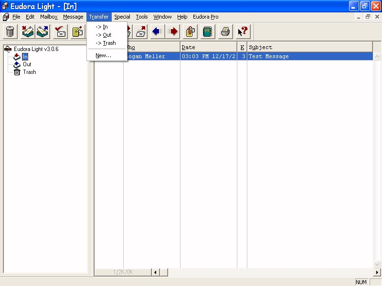
Task: Go to previous message with blue arrow
Action: [158, 31]
